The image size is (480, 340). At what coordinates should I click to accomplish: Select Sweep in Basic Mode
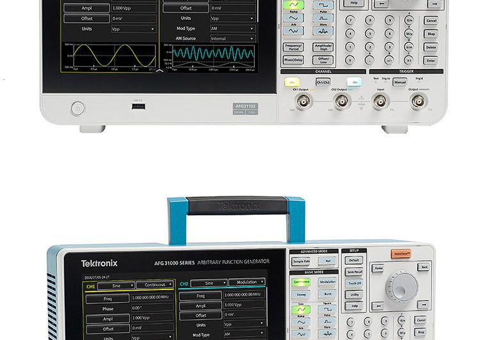coord(301,295)
